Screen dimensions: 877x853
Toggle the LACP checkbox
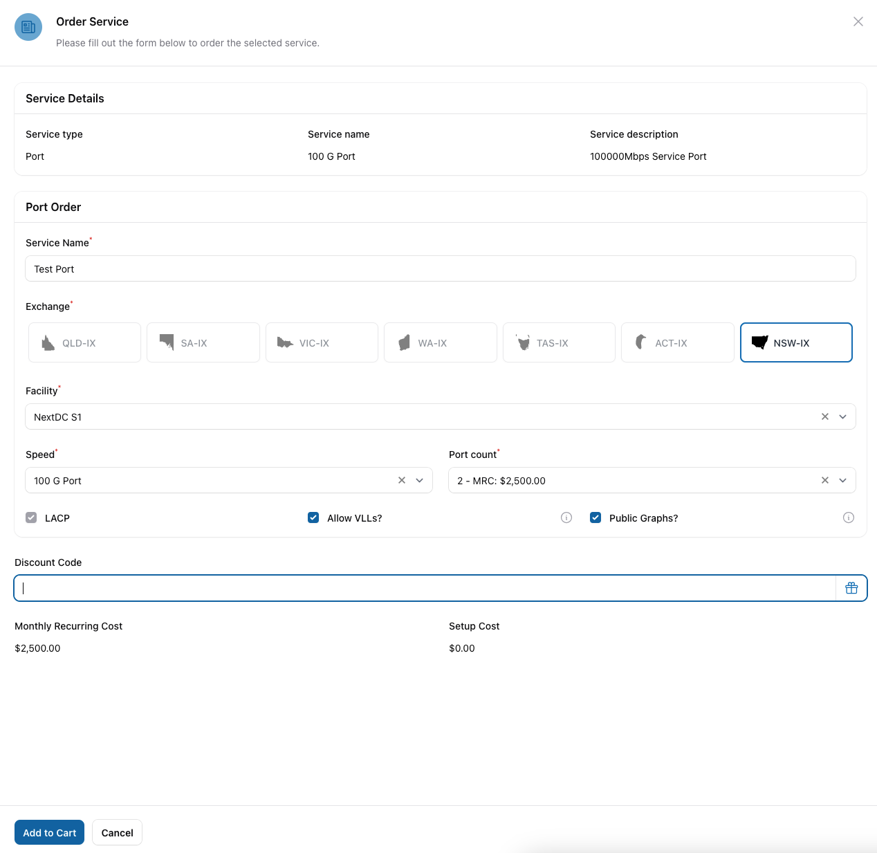(x=31, y=517)
